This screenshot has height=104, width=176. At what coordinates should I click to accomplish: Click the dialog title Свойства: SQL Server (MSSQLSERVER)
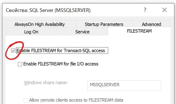[48, 10]
